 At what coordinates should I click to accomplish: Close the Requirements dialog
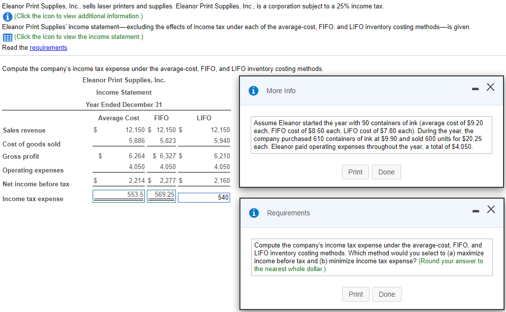point(491,209)
